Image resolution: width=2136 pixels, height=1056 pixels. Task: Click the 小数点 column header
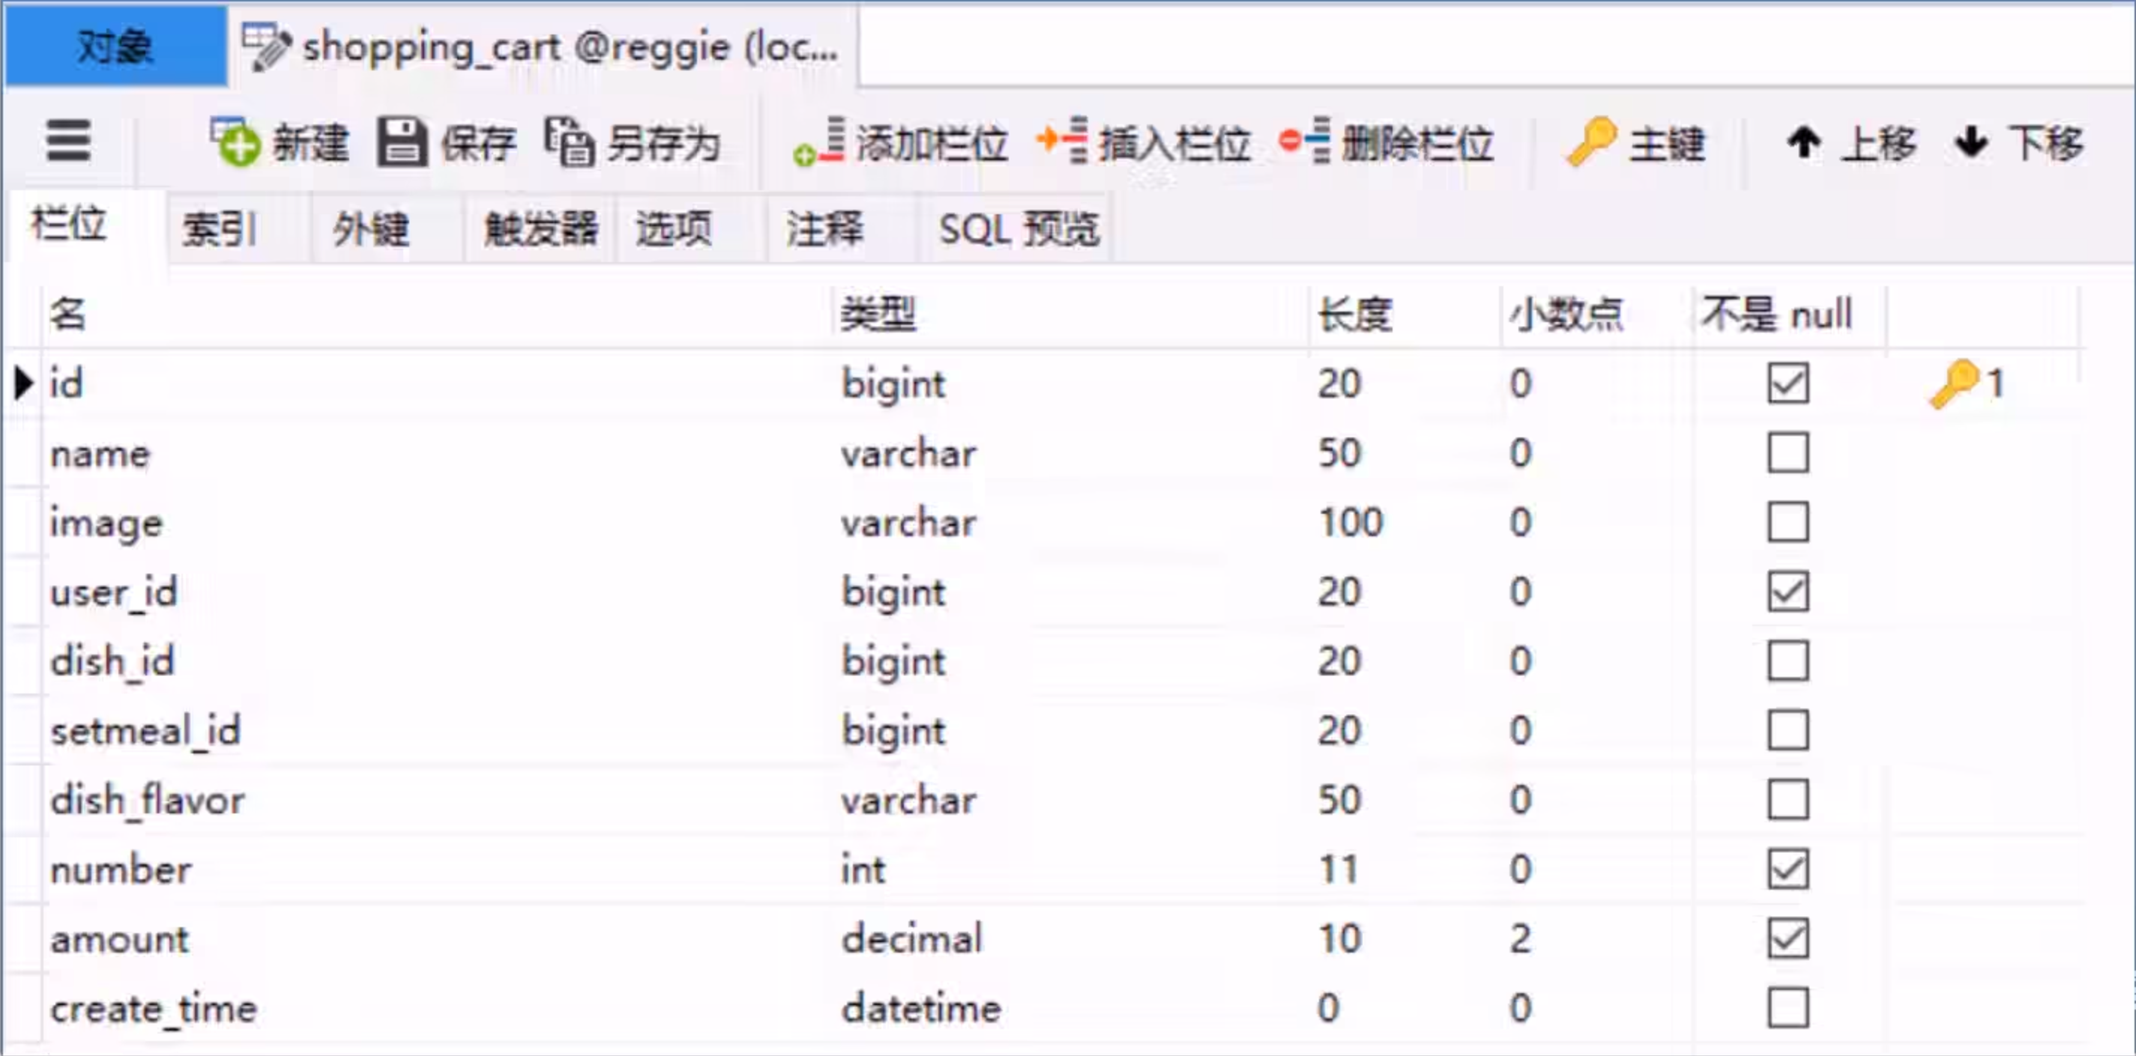(1597, 314)
